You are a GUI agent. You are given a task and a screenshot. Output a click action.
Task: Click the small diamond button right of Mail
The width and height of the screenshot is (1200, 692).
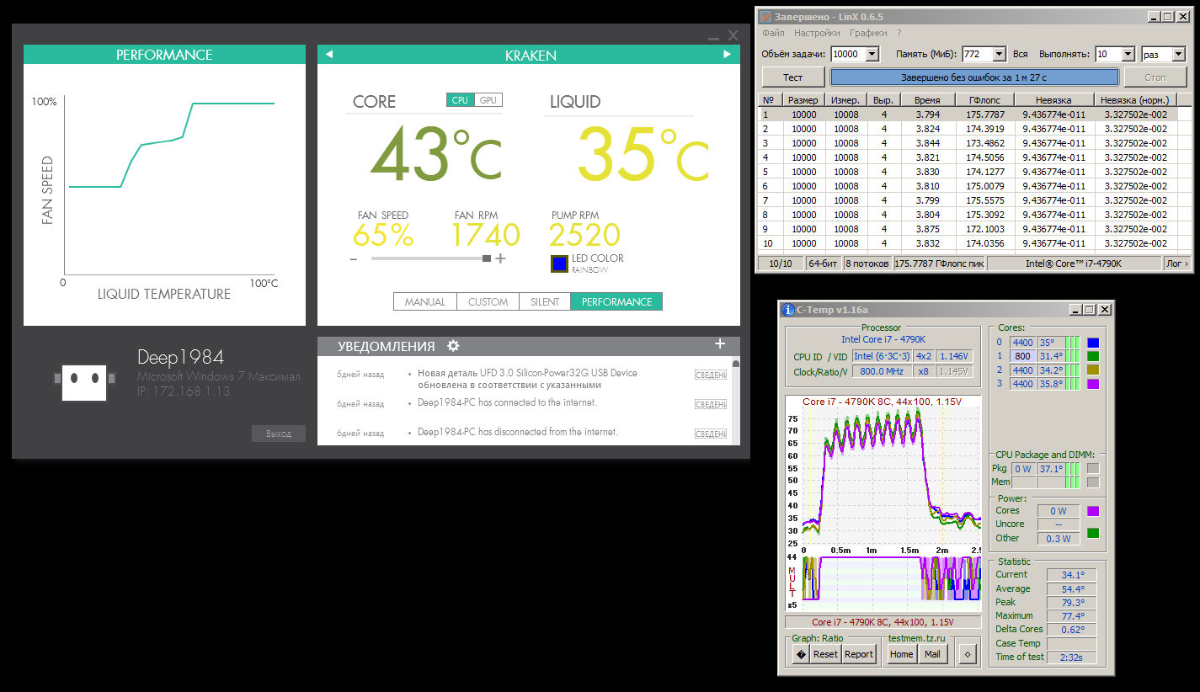click(968, 654)
